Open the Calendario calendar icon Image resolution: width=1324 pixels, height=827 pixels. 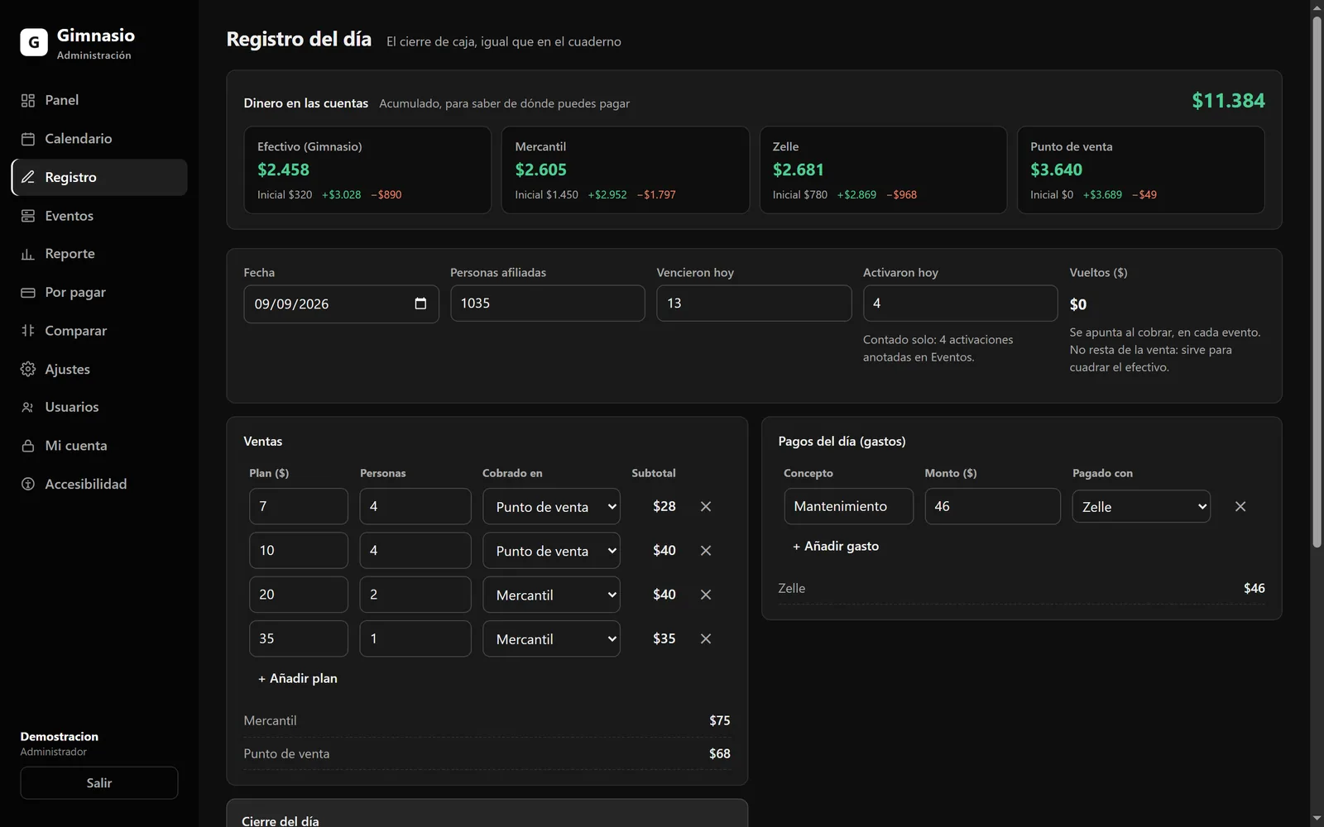click(28, 139)
